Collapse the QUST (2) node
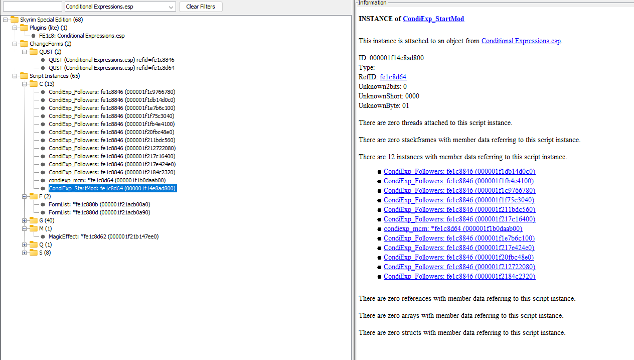This screenshot has height=360, width=634. click(x=25, y=52)
